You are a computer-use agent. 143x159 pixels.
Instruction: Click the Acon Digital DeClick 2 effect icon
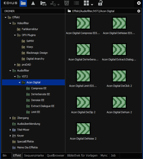[119, 76]
